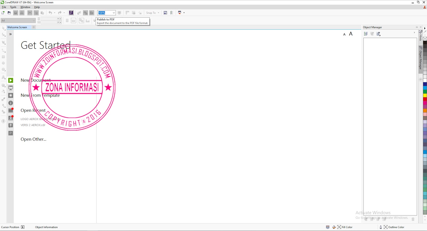Click the Save disk icon
Screen dimensions: 427x231
15,13
